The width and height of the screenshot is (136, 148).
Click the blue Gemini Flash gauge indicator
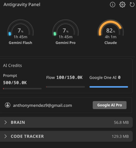click(x=10, y=34)
